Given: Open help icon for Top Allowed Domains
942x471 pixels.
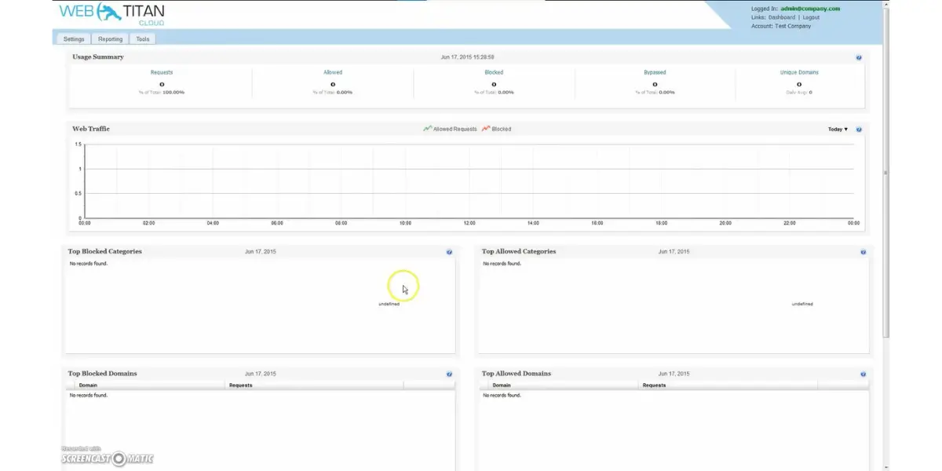Looking at the screenshot, I should click(x=863, y=374).
